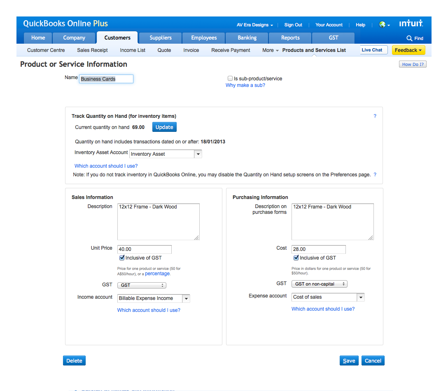Open the Banking tab
The height and width of the screenshot is (391, 448).
click(x=247, y=38)
